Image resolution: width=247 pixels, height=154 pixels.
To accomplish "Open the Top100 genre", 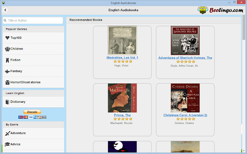I will (34, 38).
